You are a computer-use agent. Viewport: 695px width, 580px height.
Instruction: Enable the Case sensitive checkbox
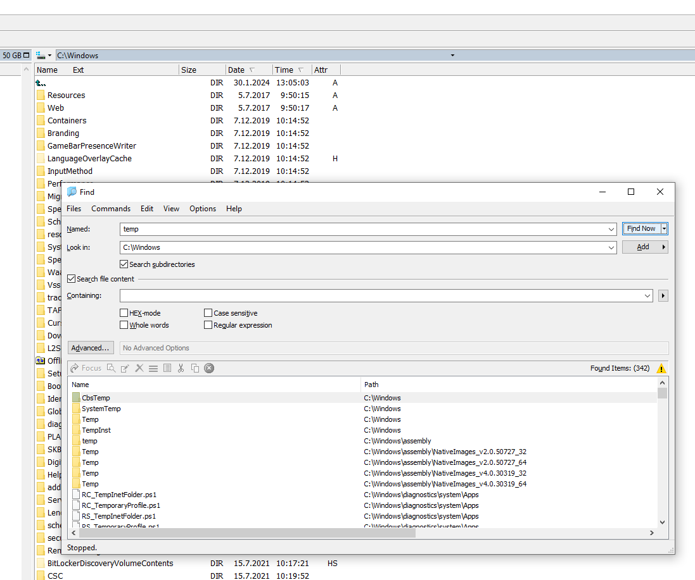pyautogui.click(x=208, y=313)
